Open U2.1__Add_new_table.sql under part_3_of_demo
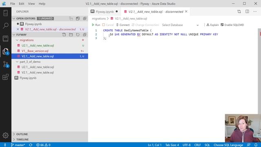This screenshot has width=261, height=147. tap(50, 67)
